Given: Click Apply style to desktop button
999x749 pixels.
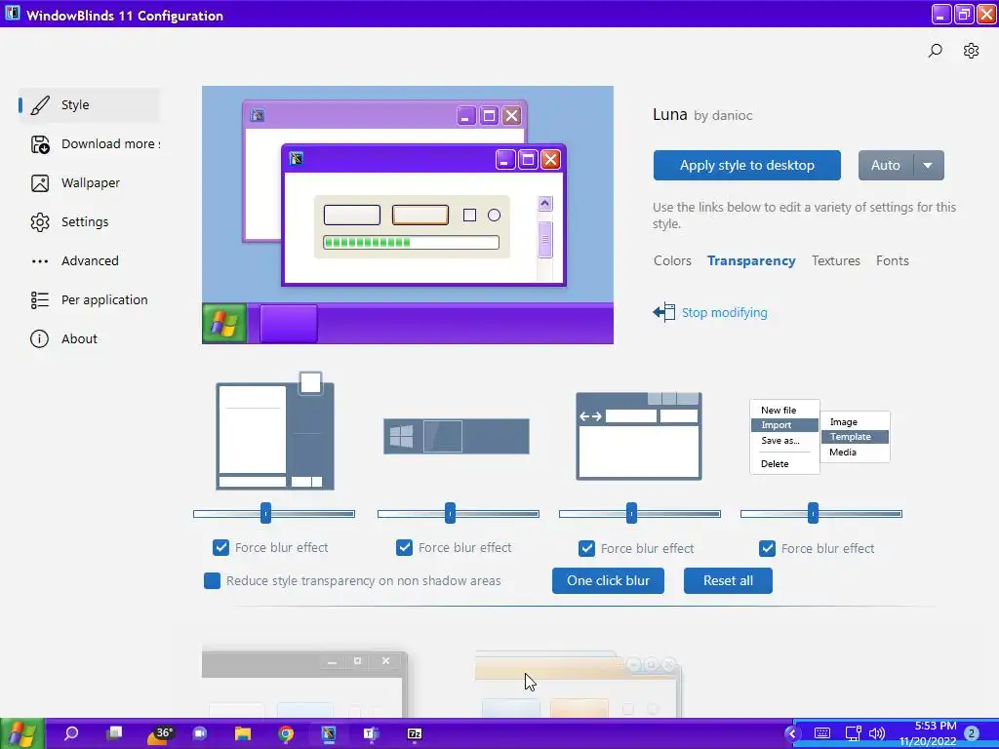Looking at the screenshot, I should (x=746, y=166).
